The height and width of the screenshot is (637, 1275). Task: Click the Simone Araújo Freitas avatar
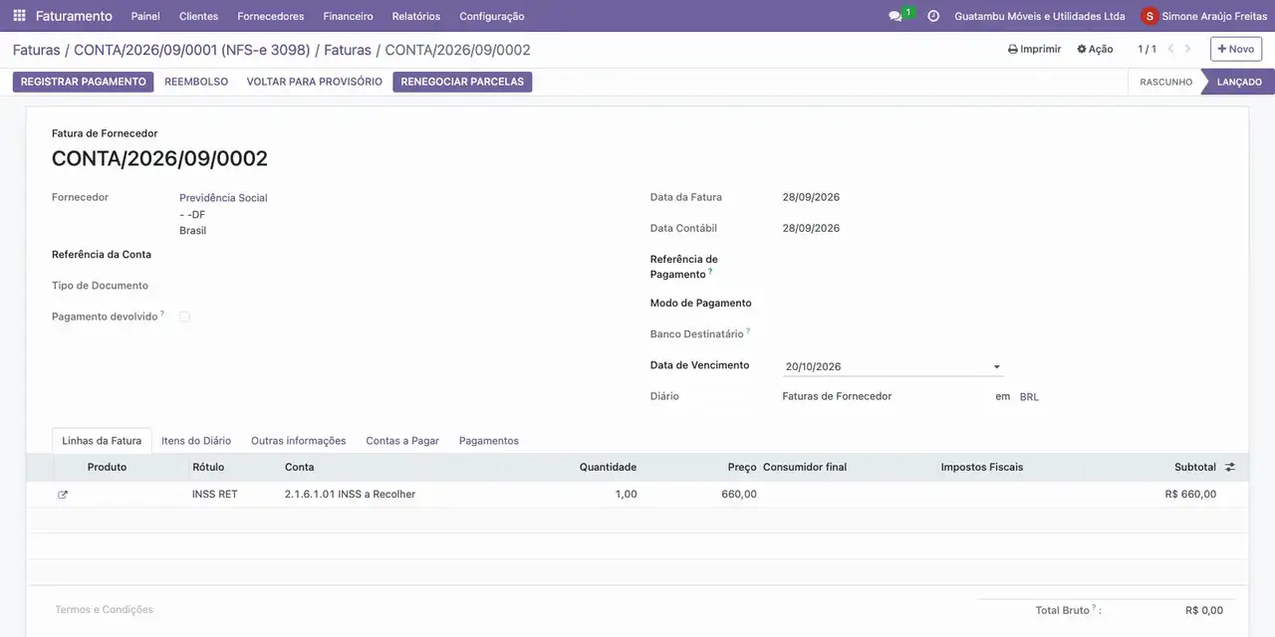[x=1149, y=16]
